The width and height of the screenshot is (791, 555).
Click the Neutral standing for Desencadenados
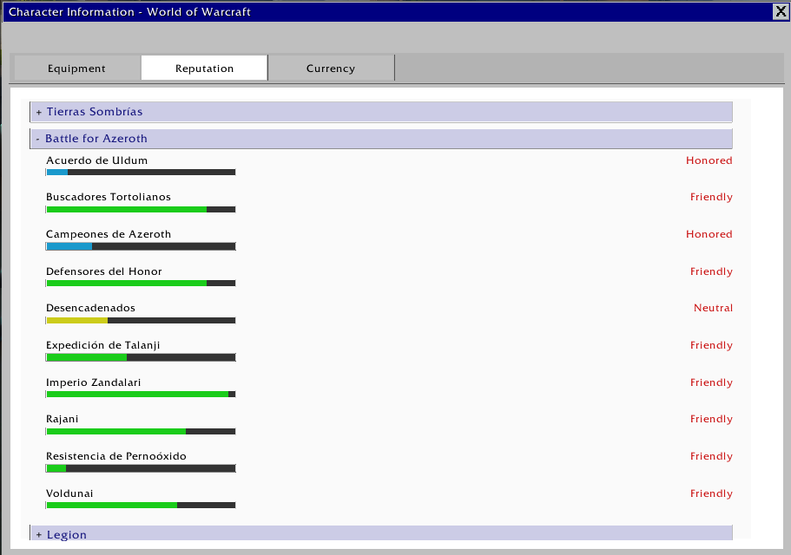coord(714,308)
